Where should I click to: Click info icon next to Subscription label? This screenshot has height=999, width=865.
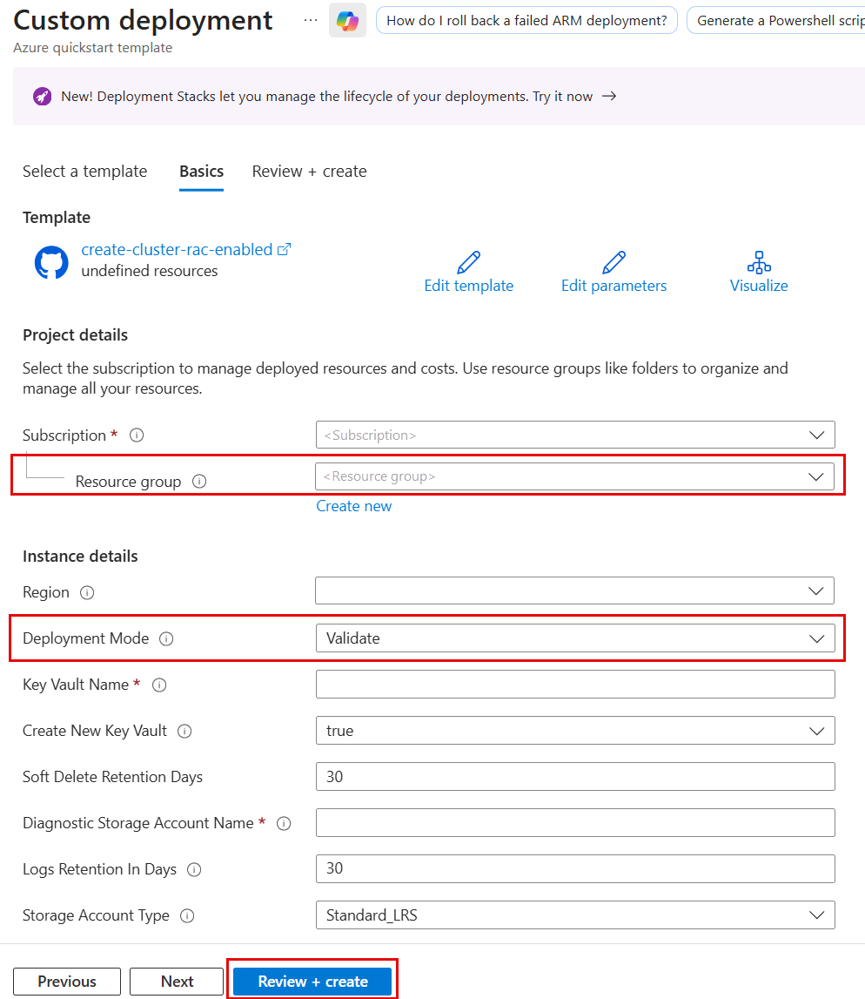tap(137, 435)
